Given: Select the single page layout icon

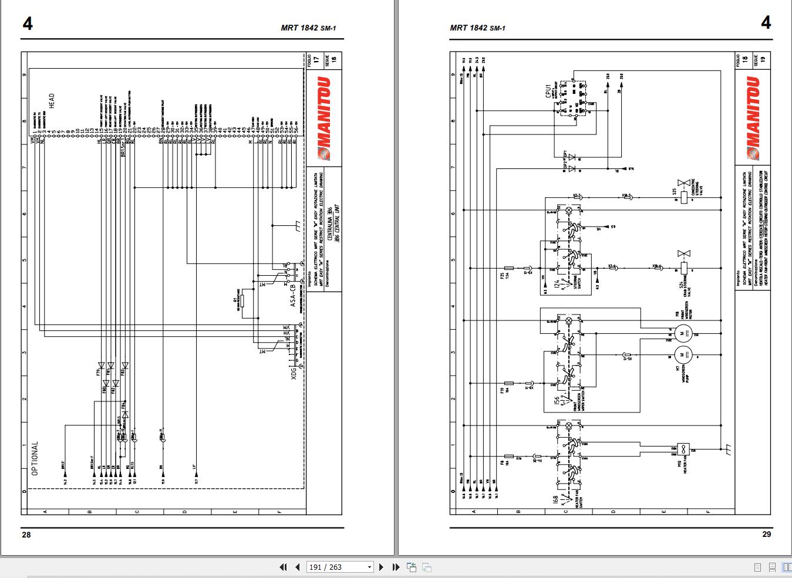Looking at the screenshot, I should [756, 567].
